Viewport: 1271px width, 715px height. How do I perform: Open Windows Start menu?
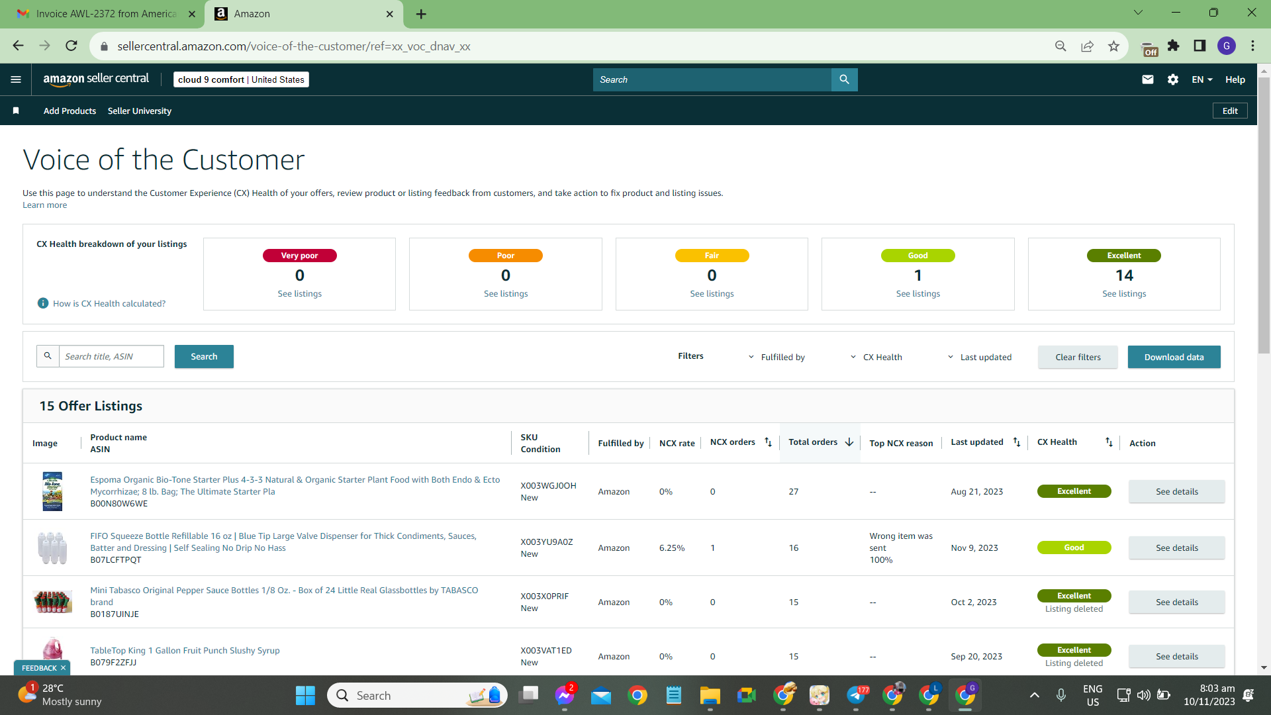(x=305, y=695)
